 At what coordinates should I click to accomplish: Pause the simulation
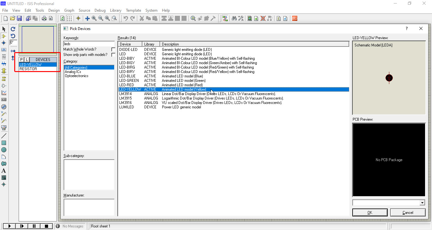point(34,226)
